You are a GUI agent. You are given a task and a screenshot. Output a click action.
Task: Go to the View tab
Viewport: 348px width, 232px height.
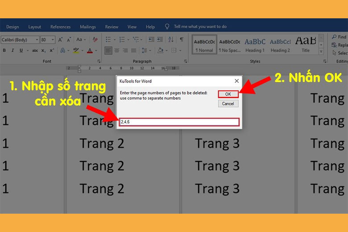tap(132, 27)
